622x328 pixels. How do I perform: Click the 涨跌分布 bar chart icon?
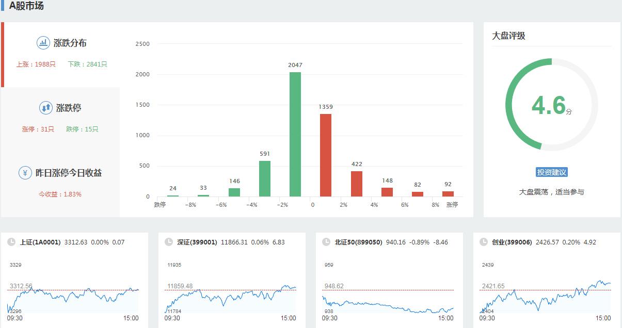pos(43,43)
